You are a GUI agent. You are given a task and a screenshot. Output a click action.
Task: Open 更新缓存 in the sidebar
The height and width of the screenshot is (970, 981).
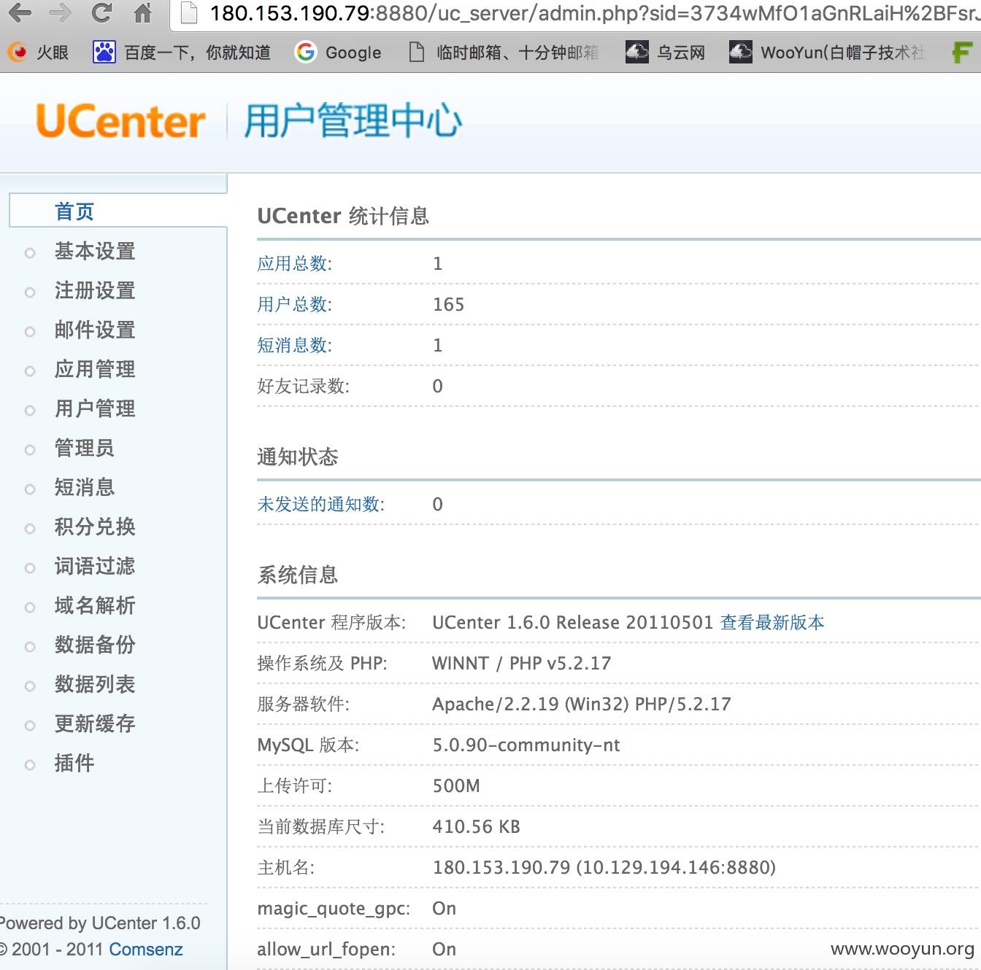point(95,723)
